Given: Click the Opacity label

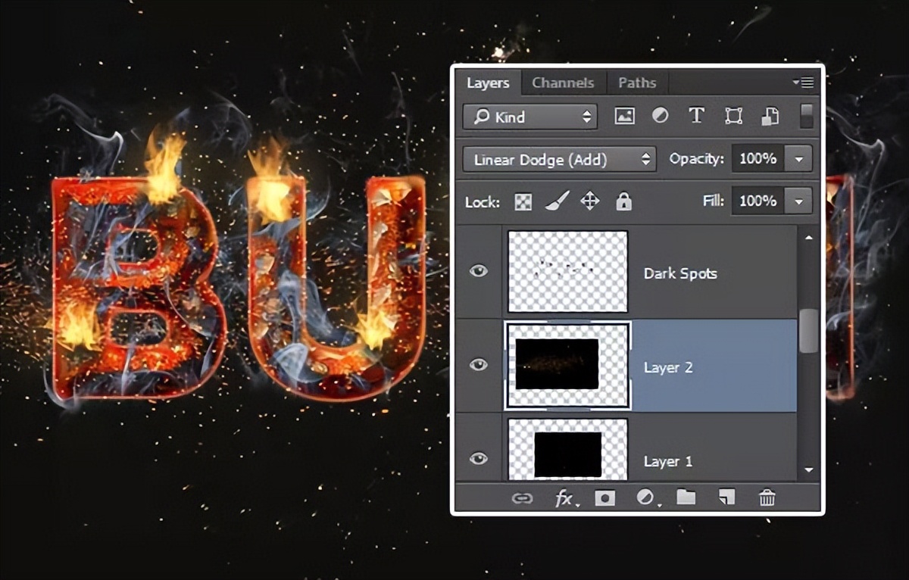Looking at the screenshot, I should pos(696,159).
